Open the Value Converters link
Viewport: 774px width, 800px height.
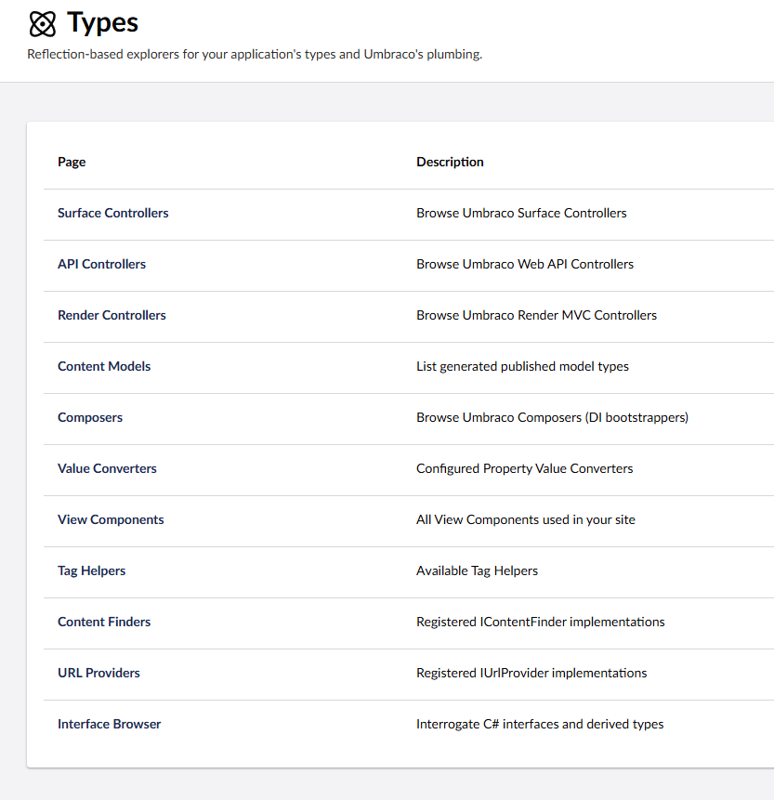(107, 468)
